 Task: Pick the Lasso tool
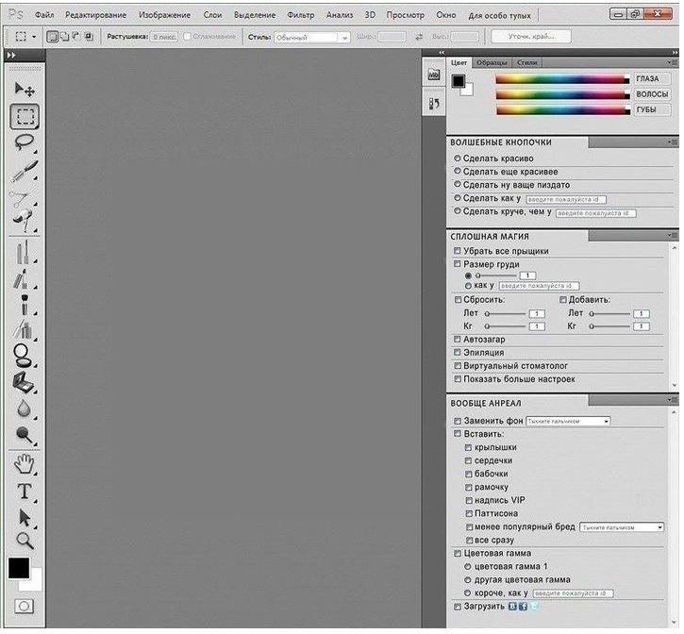pos(25,142)
